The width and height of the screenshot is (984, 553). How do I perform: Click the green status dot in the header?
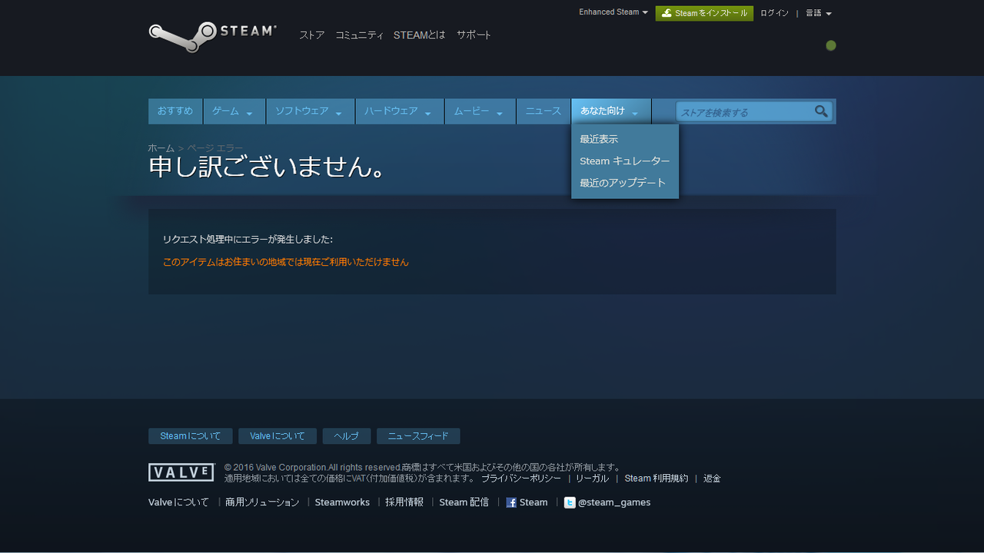click(831, 45)
